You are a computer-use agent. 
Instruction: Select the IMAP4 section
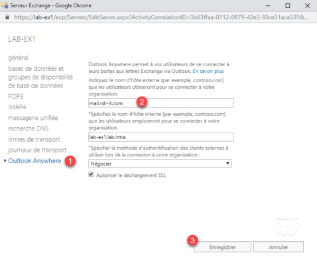[x=17, y=107]
